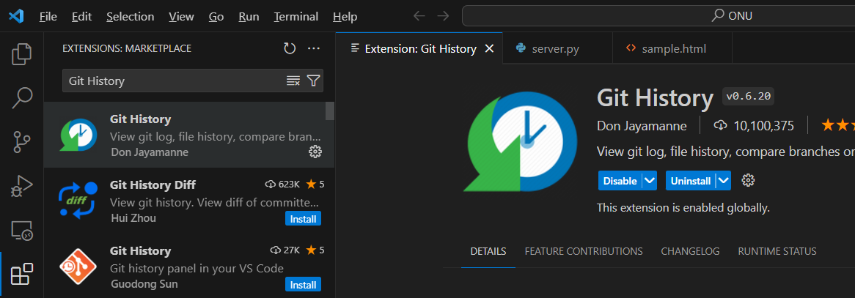This screenshot has width=855, height=298.
Task: Click the Git History Diff extension icon
Action: tap(78, 201)
